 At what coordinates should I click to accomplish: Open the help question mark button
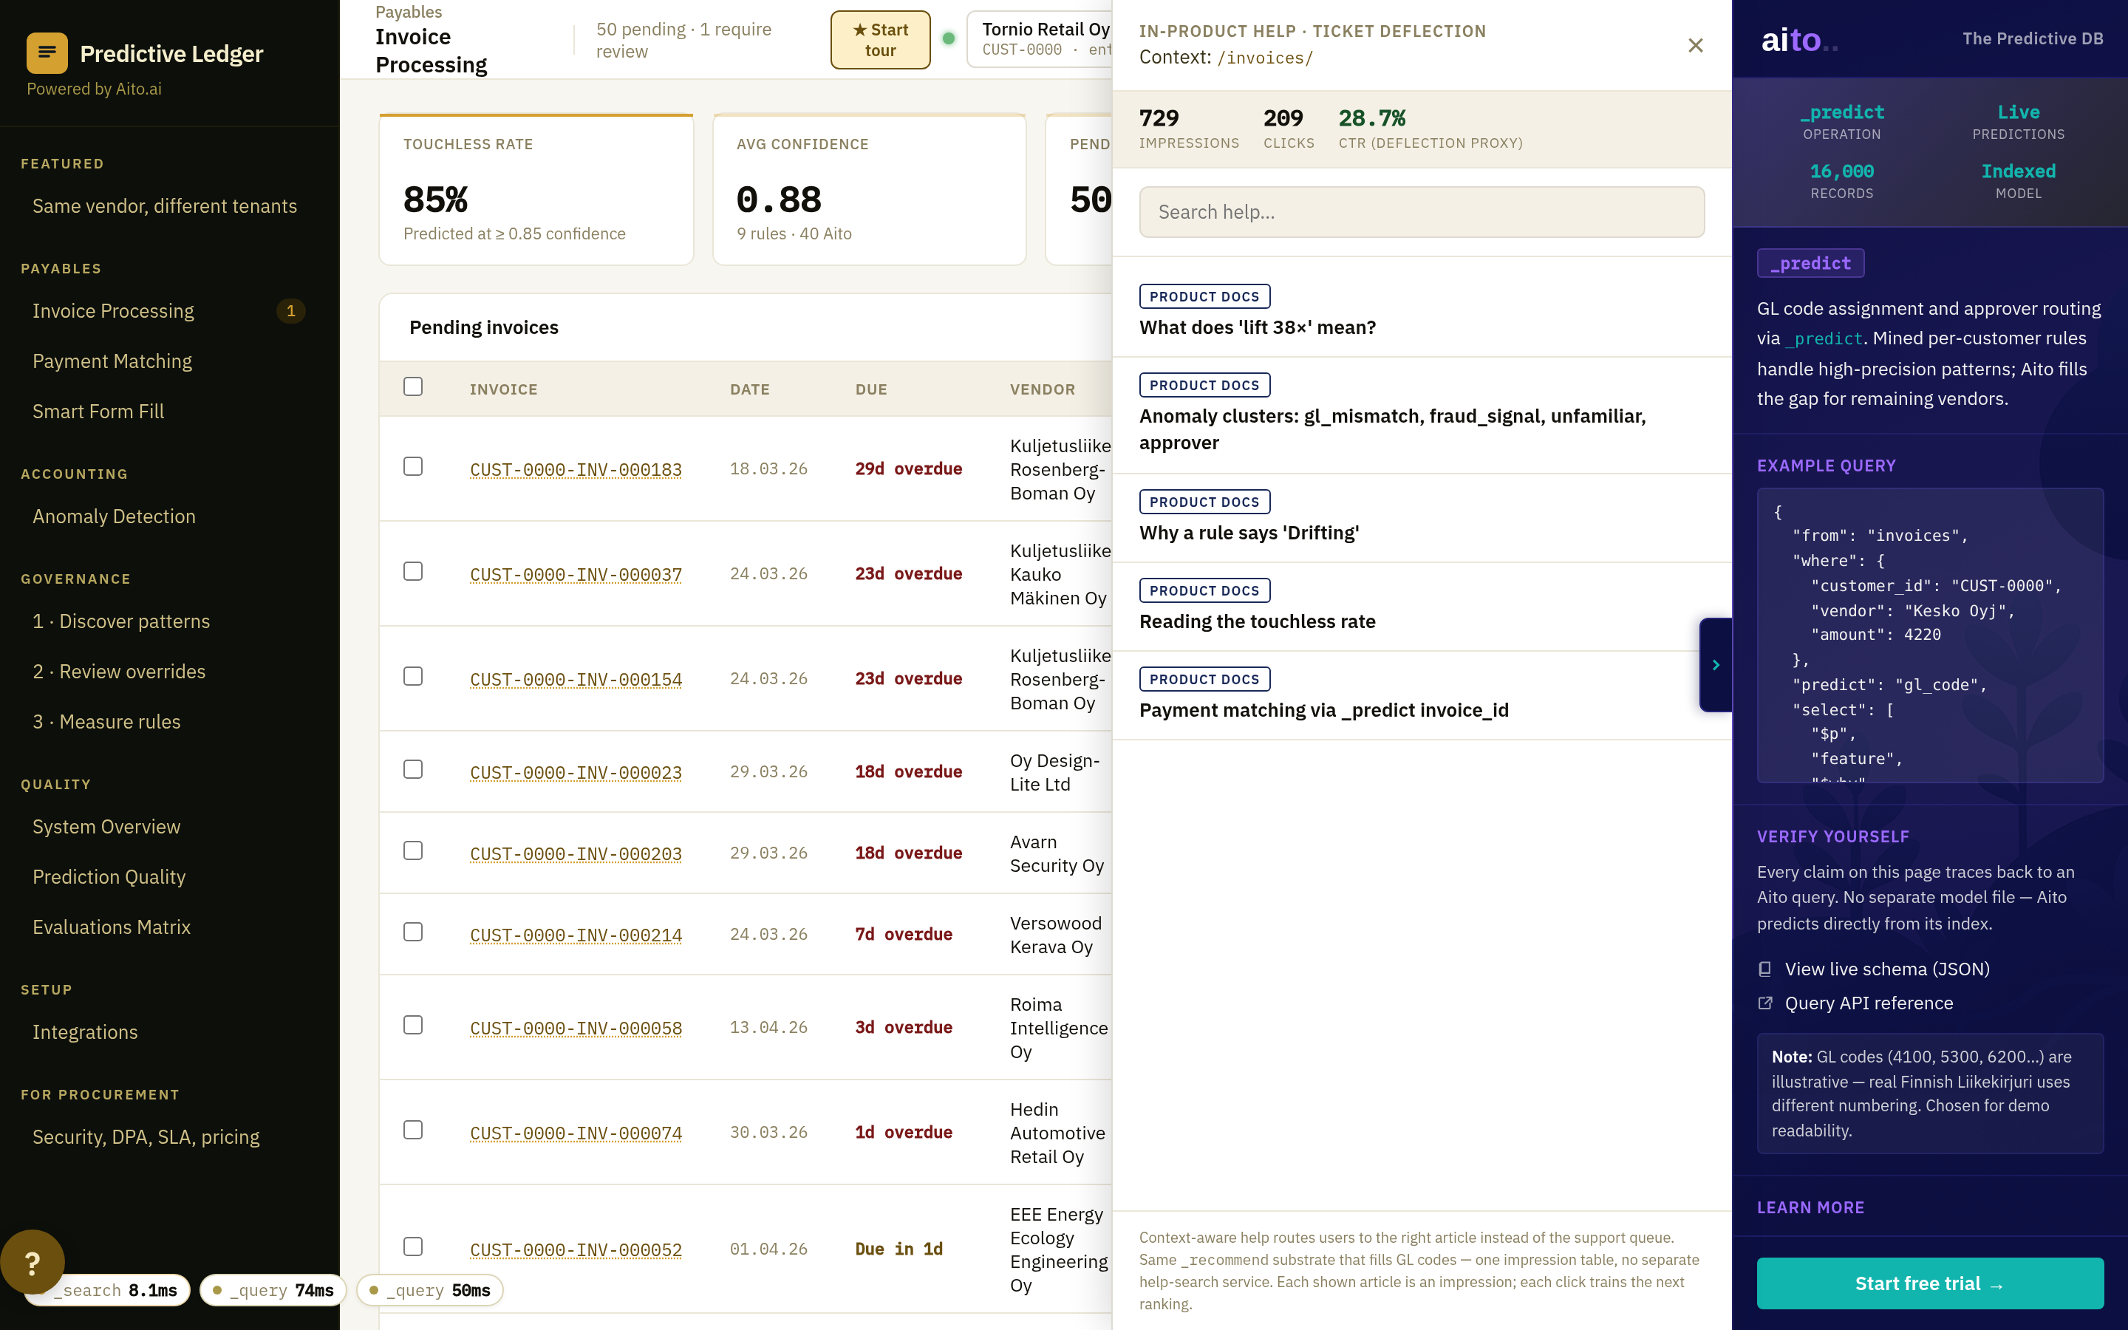[x=33, y=1262]
